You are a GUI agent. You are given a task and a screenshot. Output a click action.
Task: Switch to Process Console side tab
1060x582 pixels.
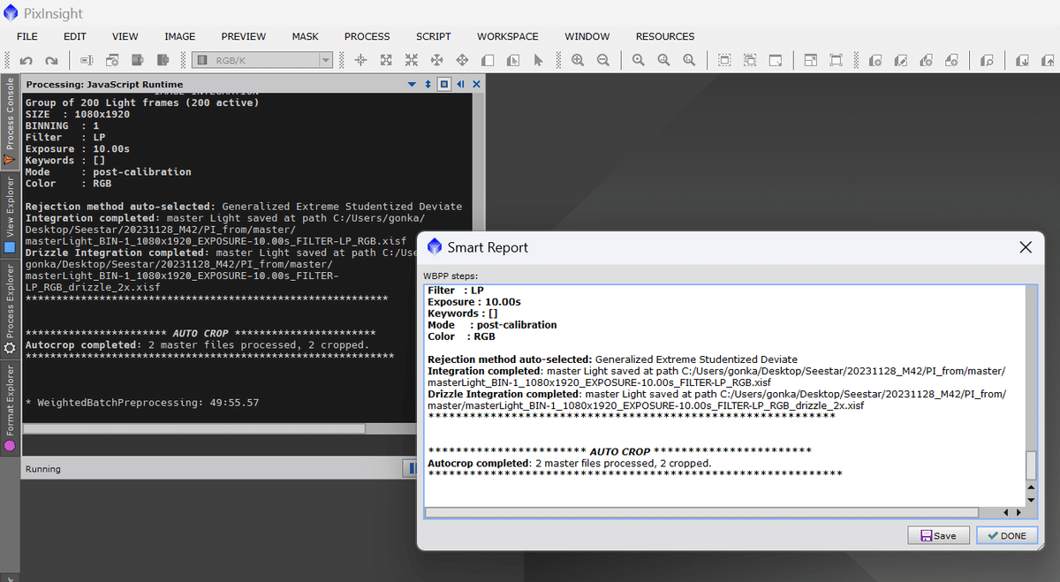[x=10, y=122]
